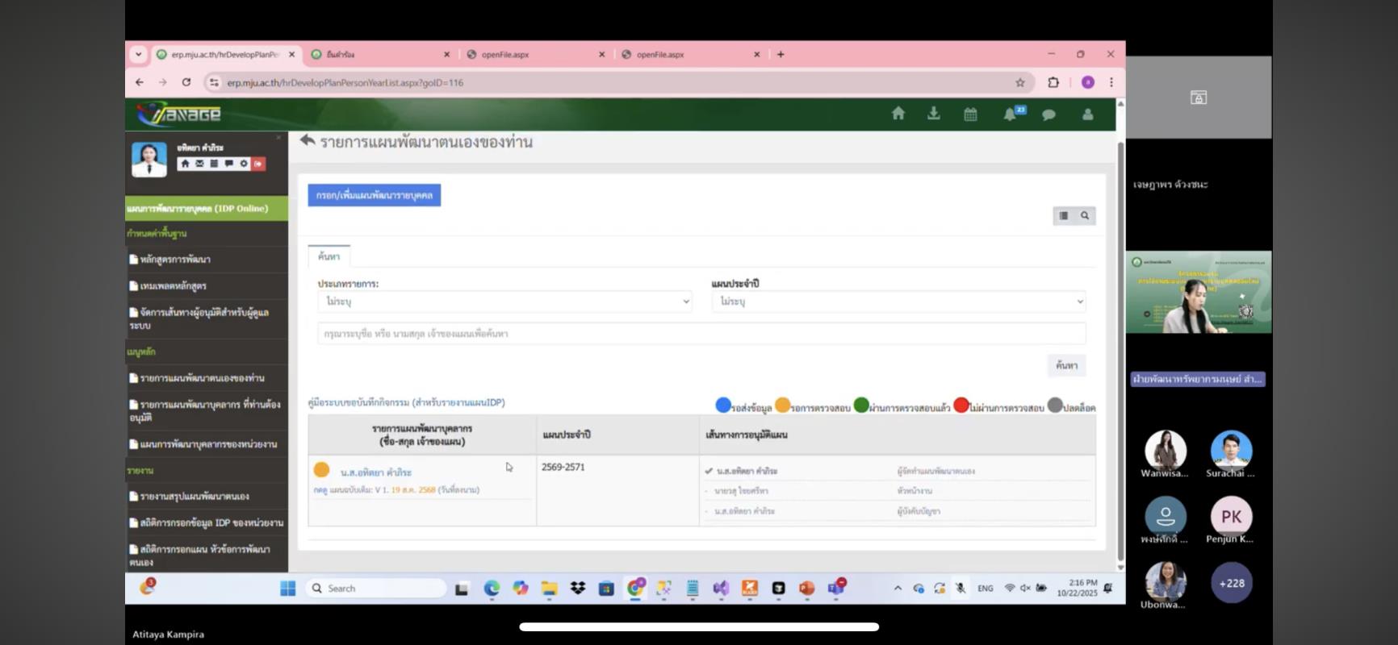Click the magnifier search toggle icon
The image size is (1398, 645).
1085,215
